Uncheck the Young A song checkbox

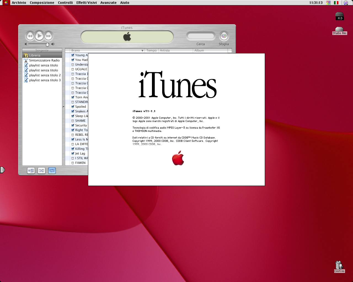[73, 55]
